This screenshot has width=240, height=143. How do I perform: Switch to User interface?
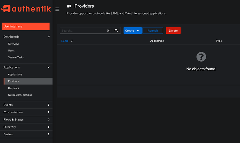tap(26, 26)
